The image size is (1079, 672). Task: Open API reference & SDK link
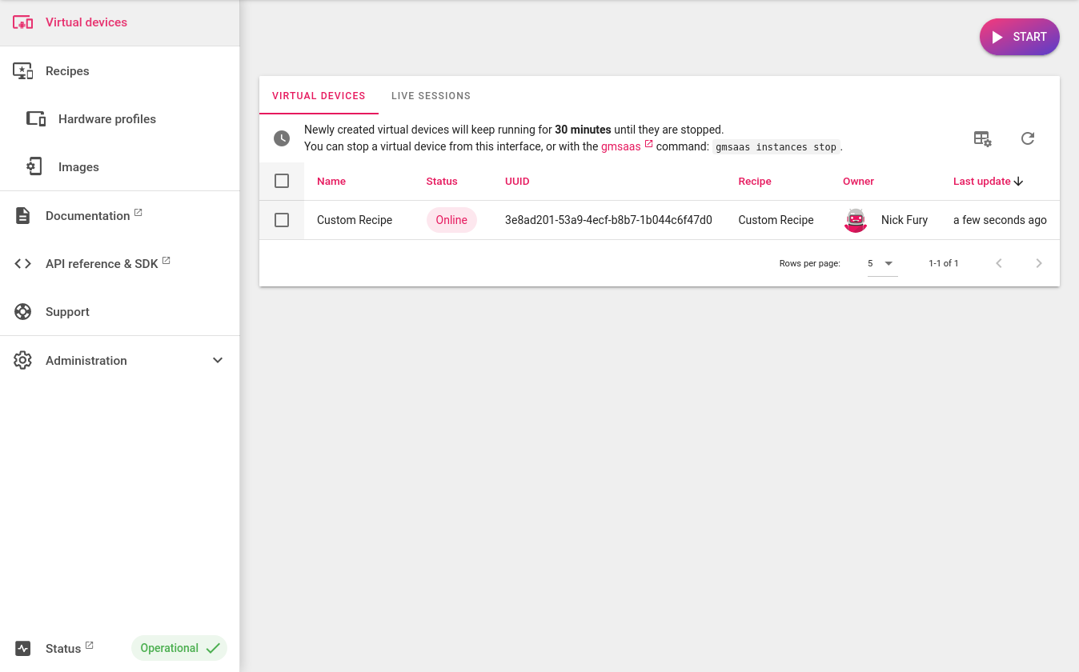point(120,264)
